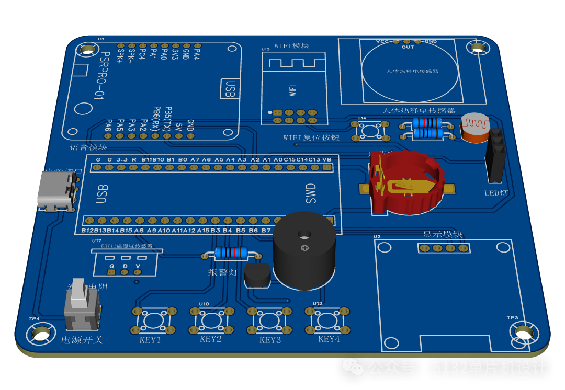Select the "LED灯" label
The height and width of the screenshot is (390, 565).
click(x=496, y=193)
